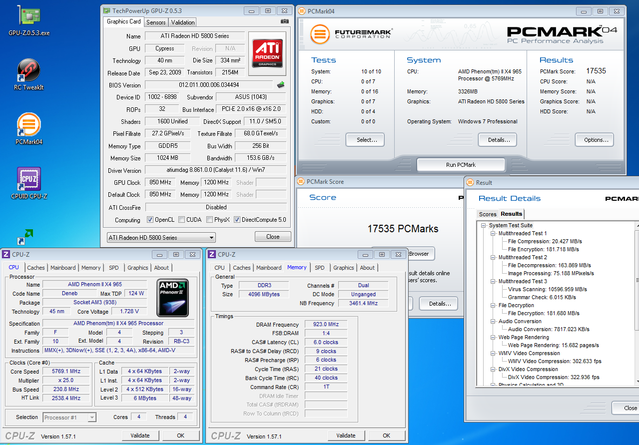This screenshot has height=445, width=639.
Task: Collapse the WMV Video Compression node
Action: click(x=493, y=353)
